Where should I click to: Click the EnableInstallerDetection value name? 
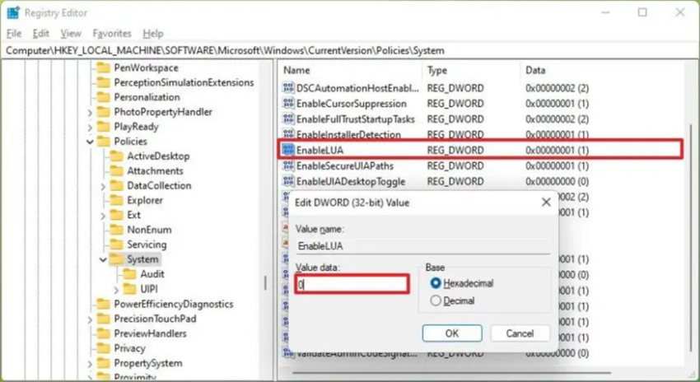(x=348, y=135)
